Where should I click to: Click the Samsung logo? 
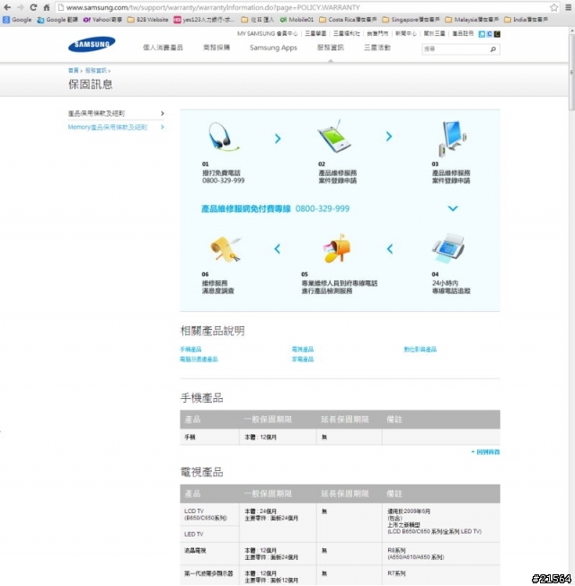pos(92,44)
